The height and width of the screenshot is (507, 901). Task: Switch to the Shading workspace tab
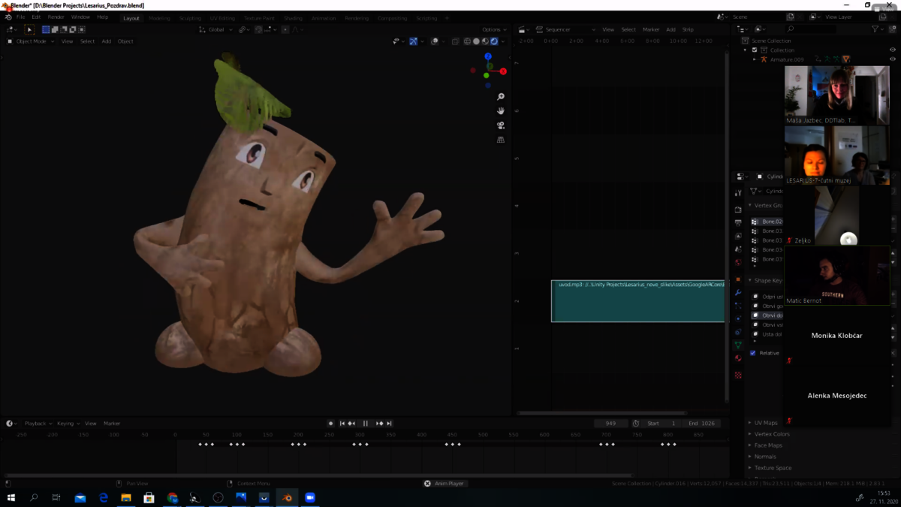(x=293, y=18)
